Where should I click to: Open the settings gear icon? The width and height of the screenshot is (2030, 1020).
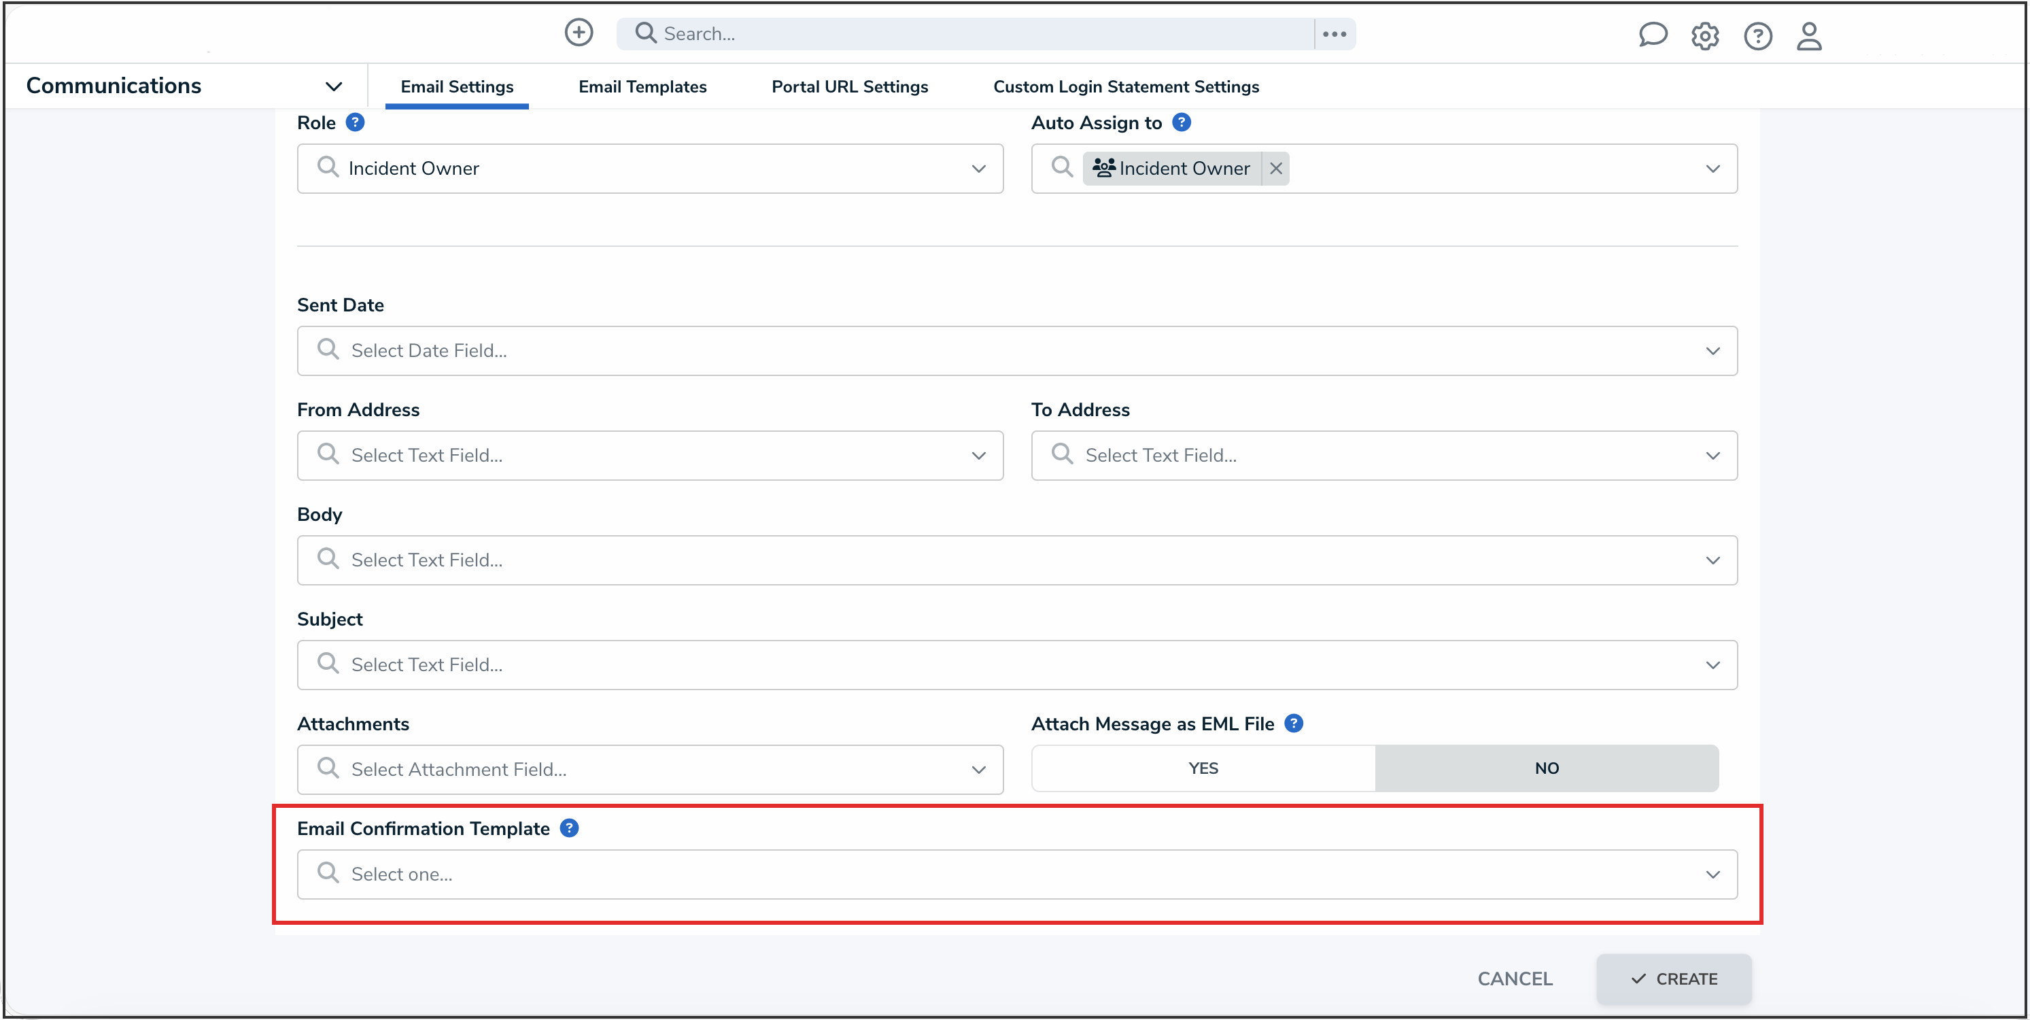[x=1705, y=35]
